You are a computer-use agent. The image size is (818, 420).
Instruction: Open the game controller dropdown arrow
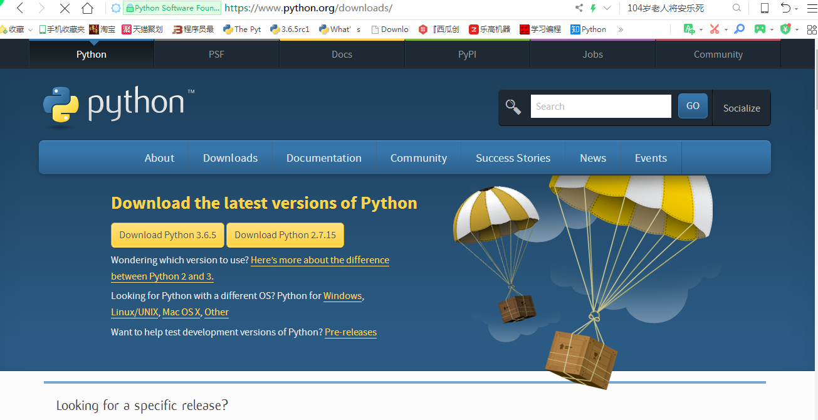(x=772, y=29)
